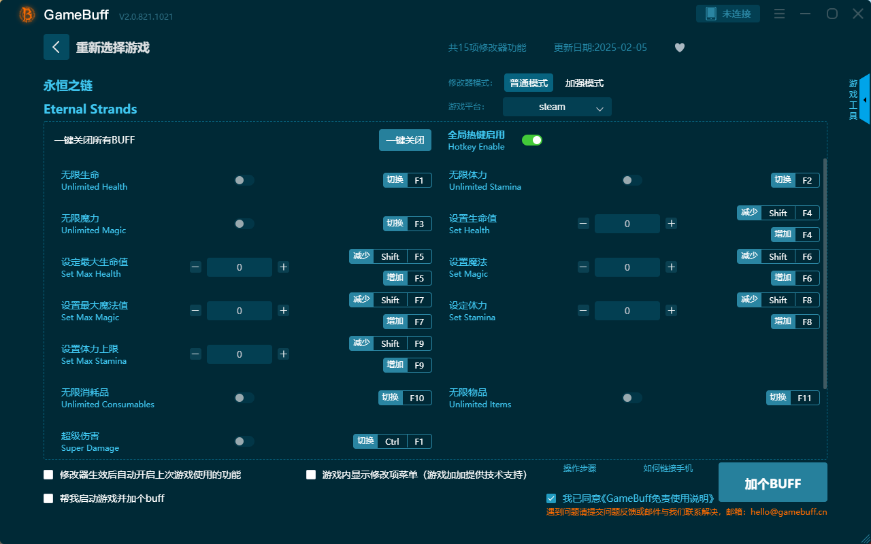Click the heart favorite icon
Image resolution: width=871 pixels, height=544 pixels.
[680, 48]
